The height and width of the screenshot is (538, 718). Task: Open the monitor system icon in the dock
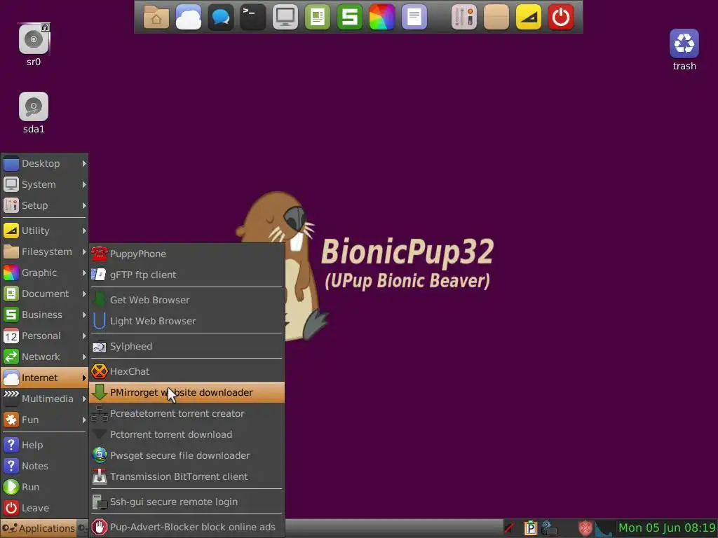285,17
